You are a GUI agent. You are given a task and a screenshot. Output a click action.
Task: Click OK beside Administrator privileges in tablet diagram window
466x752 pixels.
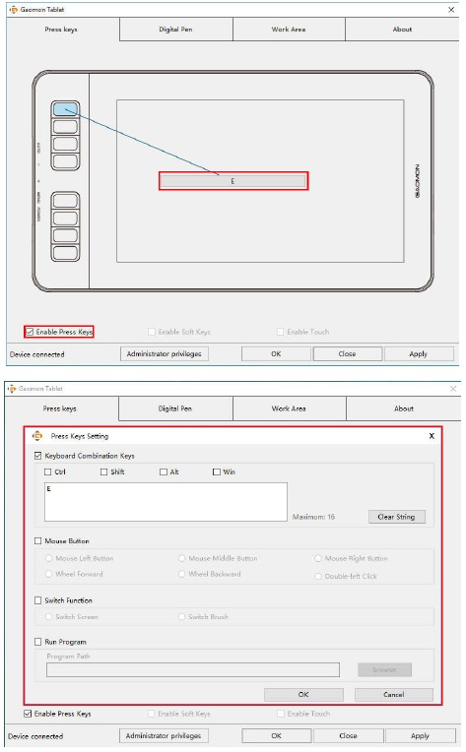coord(276,354)
